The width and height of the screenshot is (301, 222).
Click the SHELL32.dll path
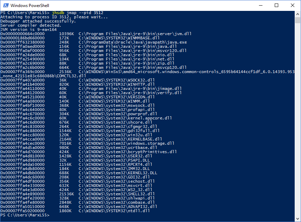[117, 195]
